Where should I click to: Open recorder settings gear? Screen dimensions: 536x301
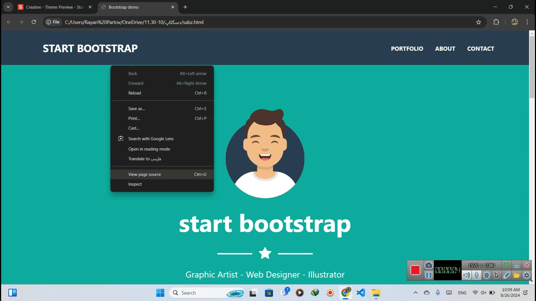pyautogui.click(x=527, y=275)
